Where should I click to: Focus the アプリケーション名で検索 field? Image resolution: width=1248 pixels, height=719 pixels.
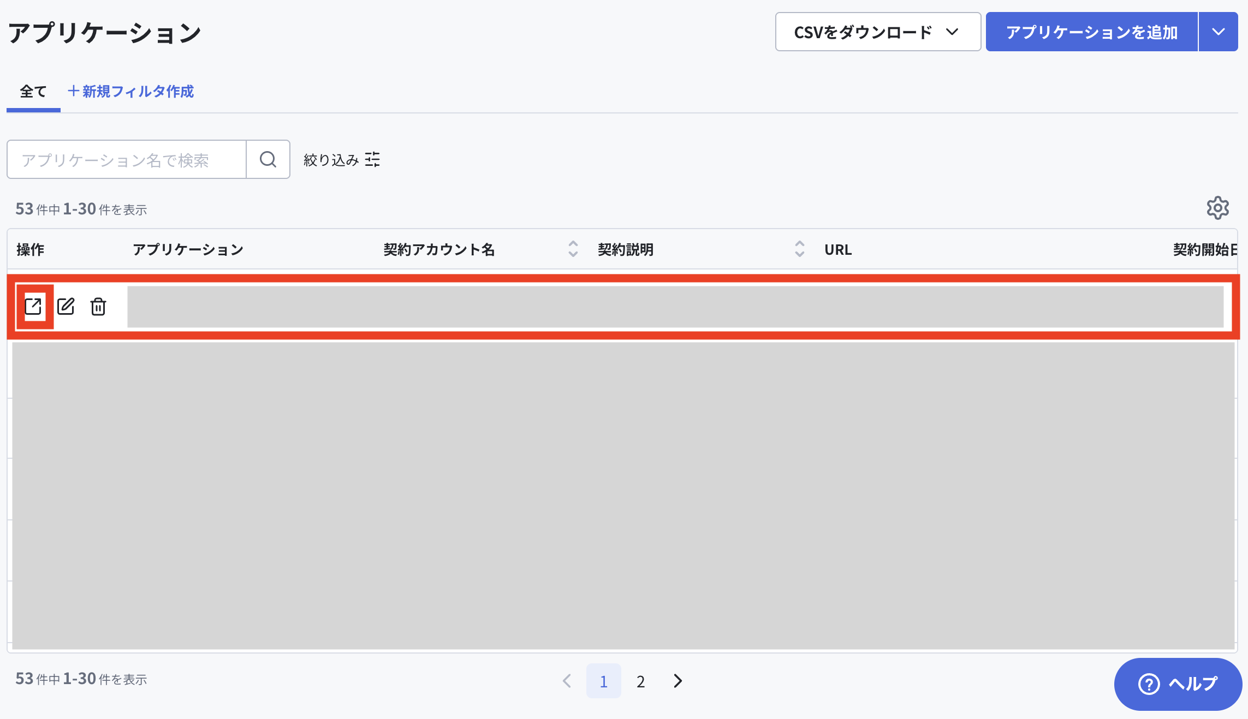[x=127, y=159]
